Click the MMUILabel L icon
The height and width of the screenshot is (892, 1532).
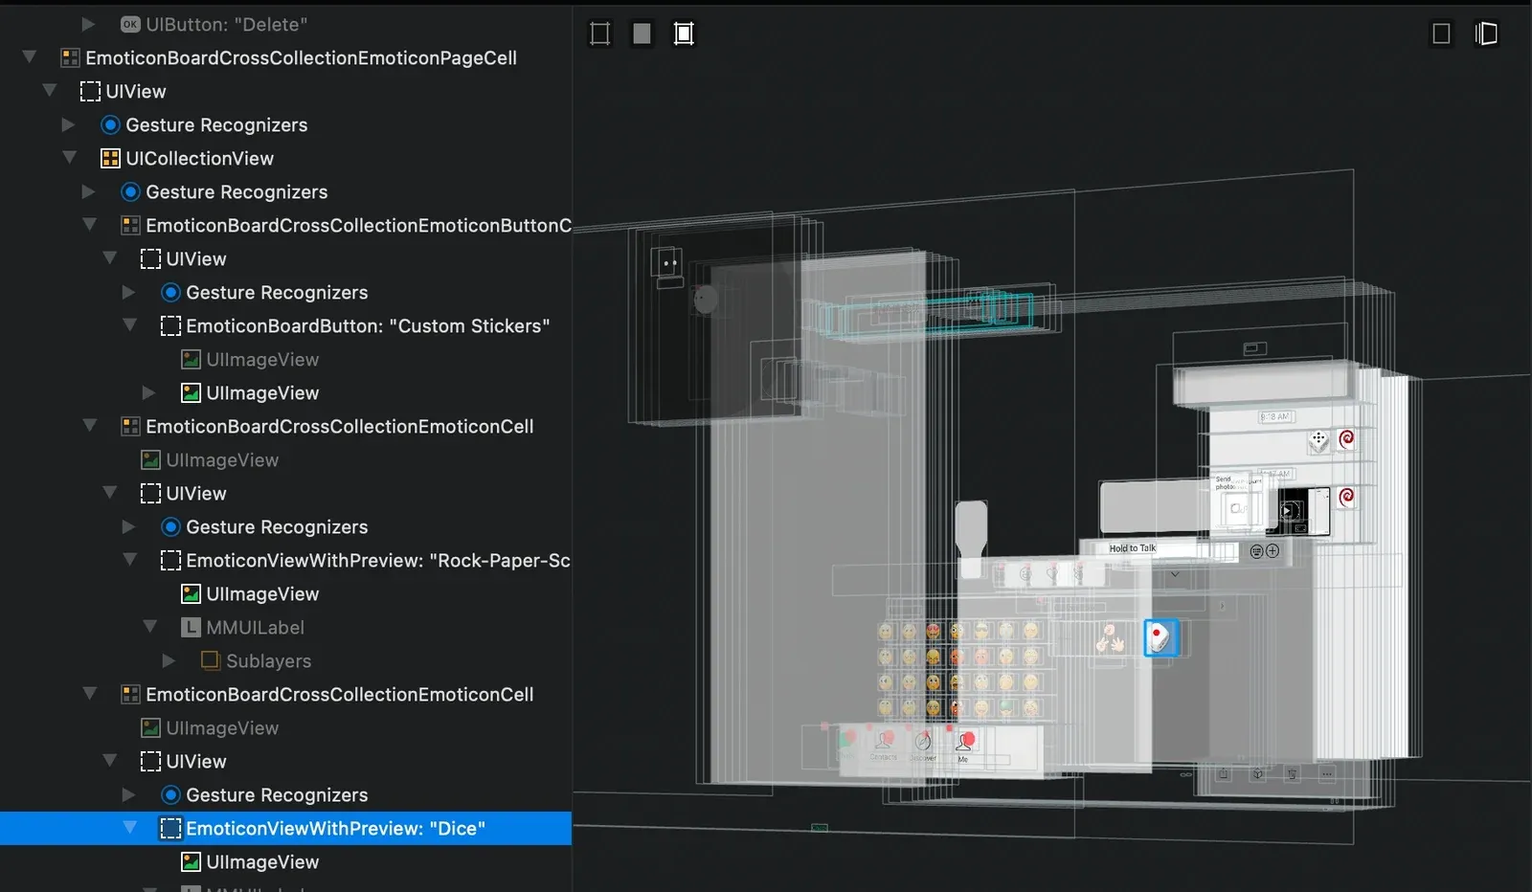[x=191, y=627]
